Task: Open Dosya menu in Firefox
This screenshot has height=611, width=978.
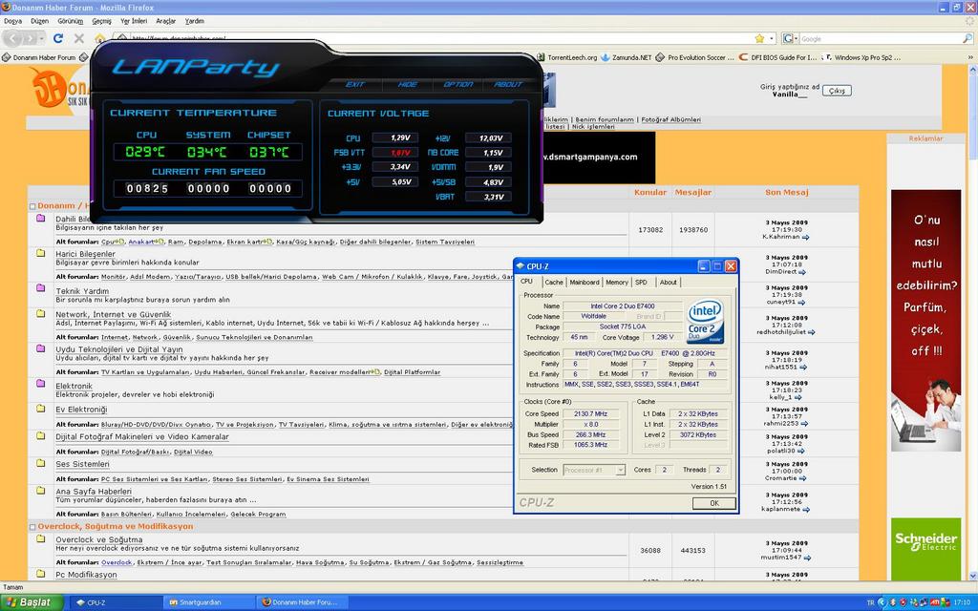Action: [12, 21]
